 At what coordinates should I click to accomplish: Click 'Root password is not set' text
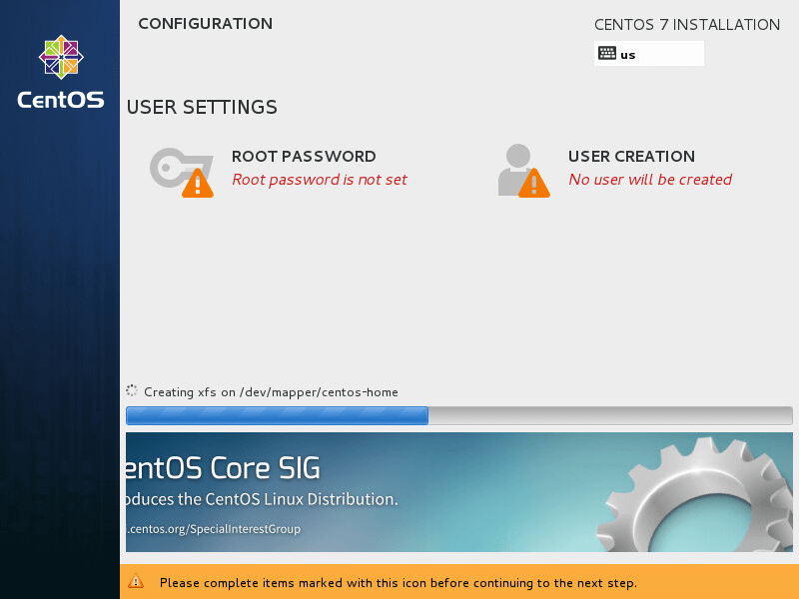coord(320,180)
